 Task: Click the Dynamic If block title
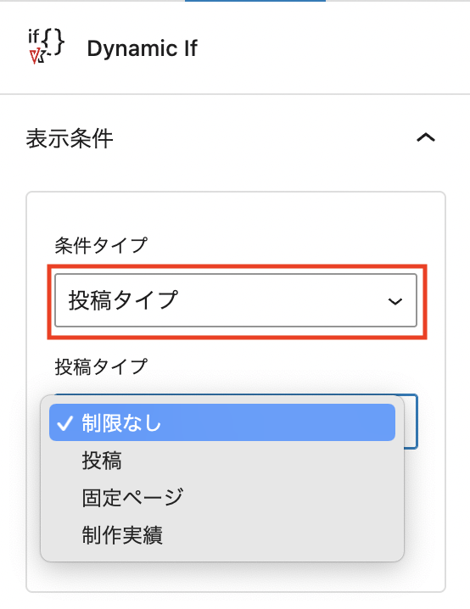click(143, 49)
